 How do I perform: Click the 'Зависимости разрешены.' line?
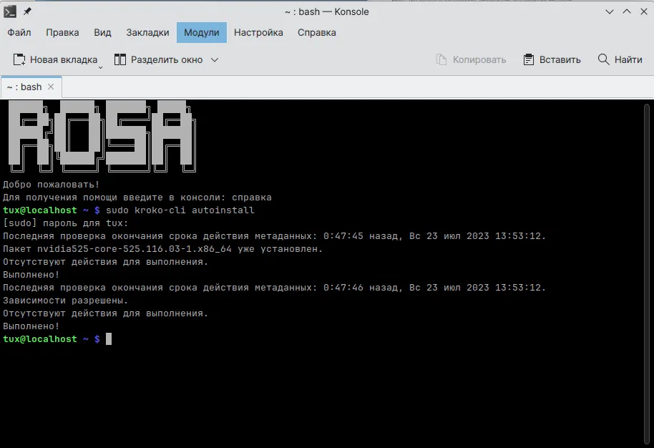[66, 301]
